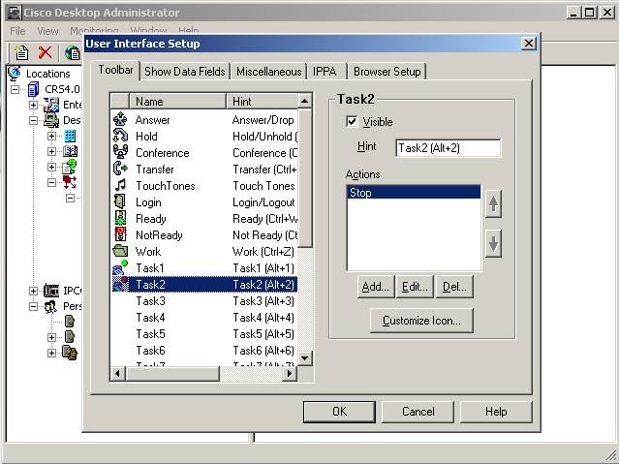Select the Answer toolbar button icon
The width and height of the screenshot is (619, 464).
pyautogui.click(x=120, y=119)
